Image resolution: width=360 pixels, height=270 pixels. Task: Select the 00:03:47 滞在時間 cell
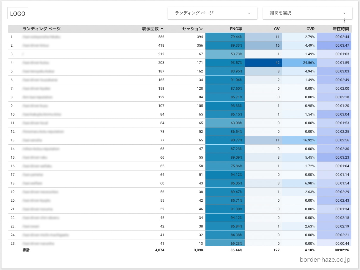[x=334, y=45]
